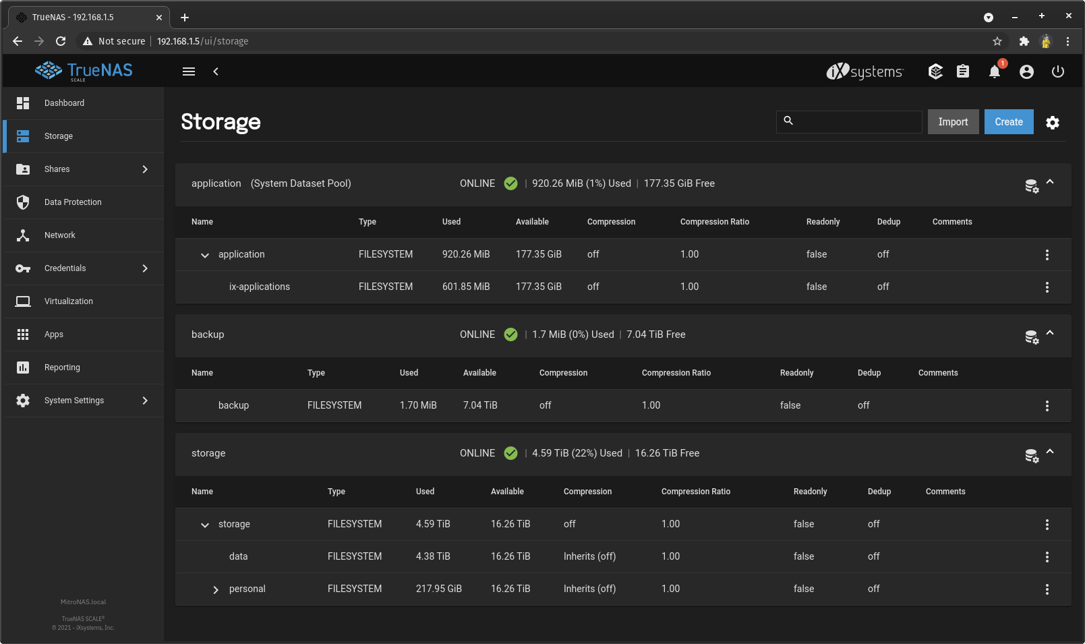
Task: Click the Import button
Action: [x=953, y=122]
